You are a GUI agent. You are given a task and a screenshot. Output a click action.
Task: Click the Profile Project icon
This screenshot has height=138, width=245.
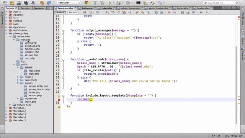pos(127,3)
